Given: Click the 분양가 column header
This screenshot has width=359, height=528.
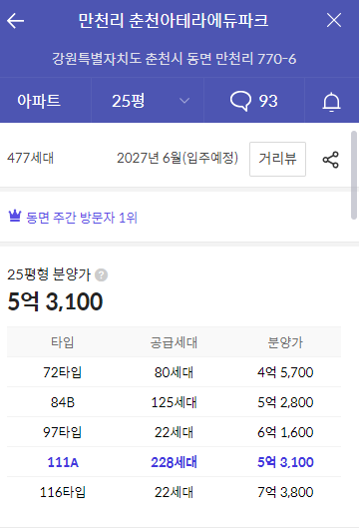Looking at the screenshot, I should coord(285,342).
